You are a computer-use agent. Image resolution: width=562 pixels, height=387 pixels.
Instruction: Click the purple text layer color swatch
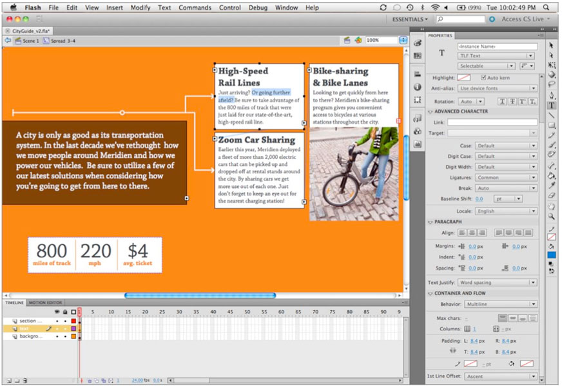pyautogui.click(x=73, y=328)
